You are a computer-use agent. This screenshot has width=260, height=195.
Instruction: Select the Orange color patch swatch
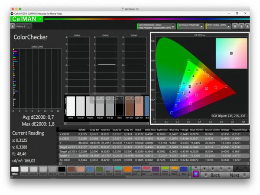click(x=128, y=171)
